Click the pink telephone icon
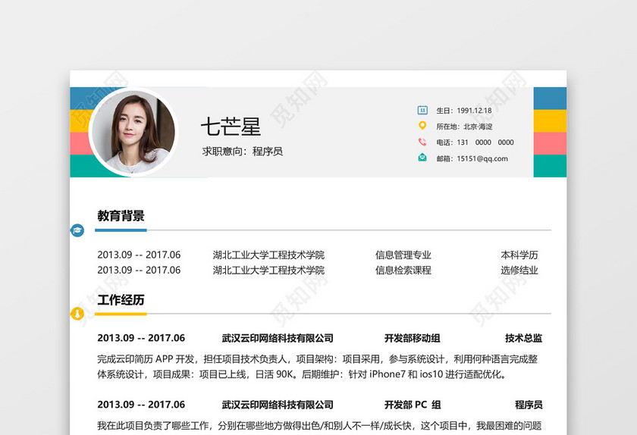The height and width of the screenshot is (435, 637). point(422,142)
